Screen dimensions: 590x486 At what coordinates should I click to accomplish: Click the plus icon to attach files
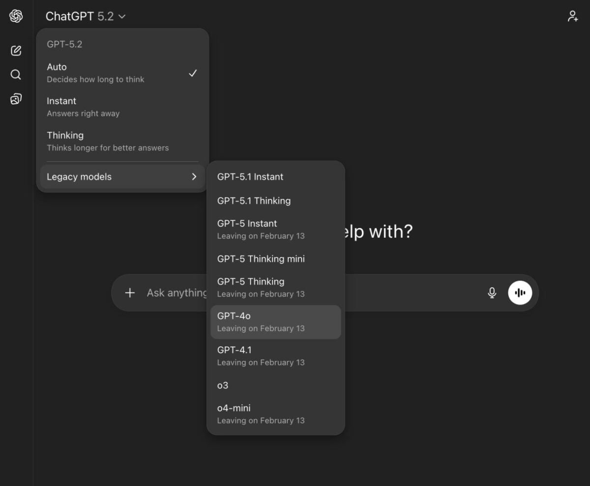coord(129,292)
